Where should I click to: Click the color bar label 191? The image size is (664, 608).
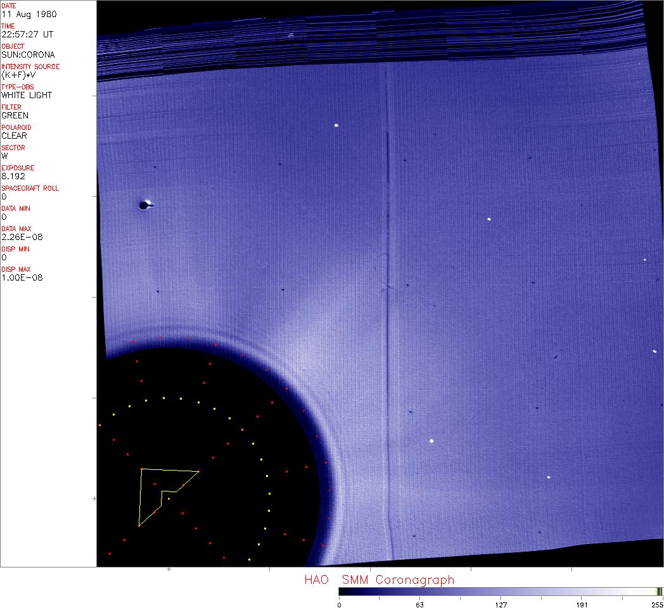(x=582, y=604)
